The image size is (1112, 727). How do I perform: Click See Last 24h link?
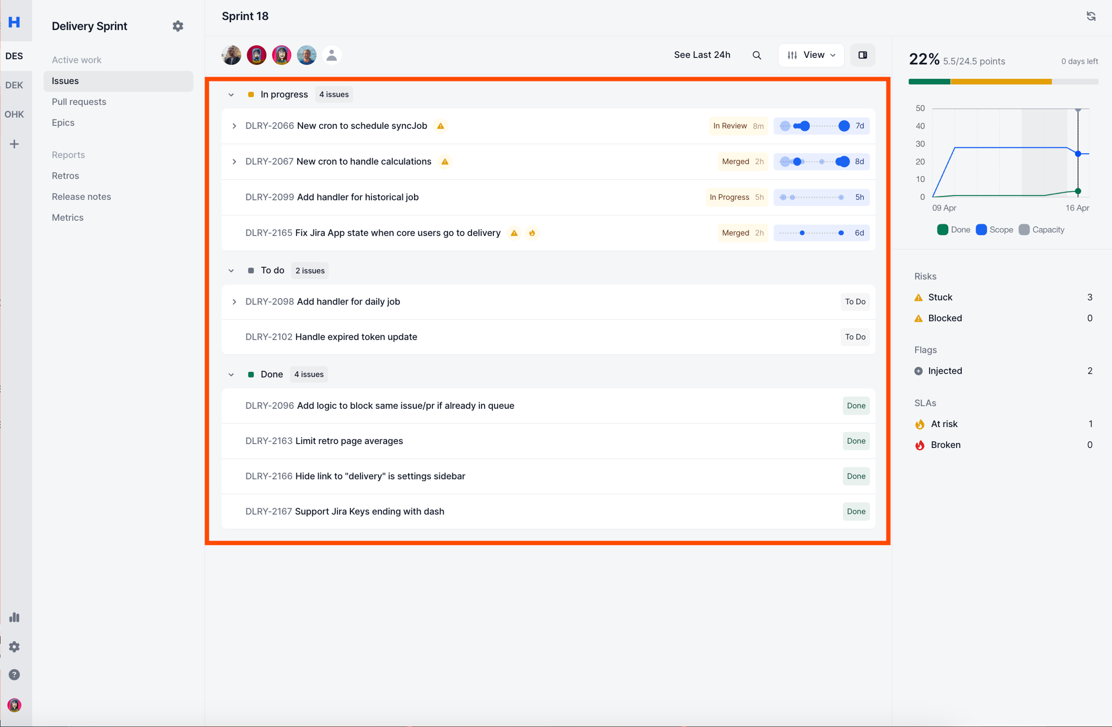[702, 55]
